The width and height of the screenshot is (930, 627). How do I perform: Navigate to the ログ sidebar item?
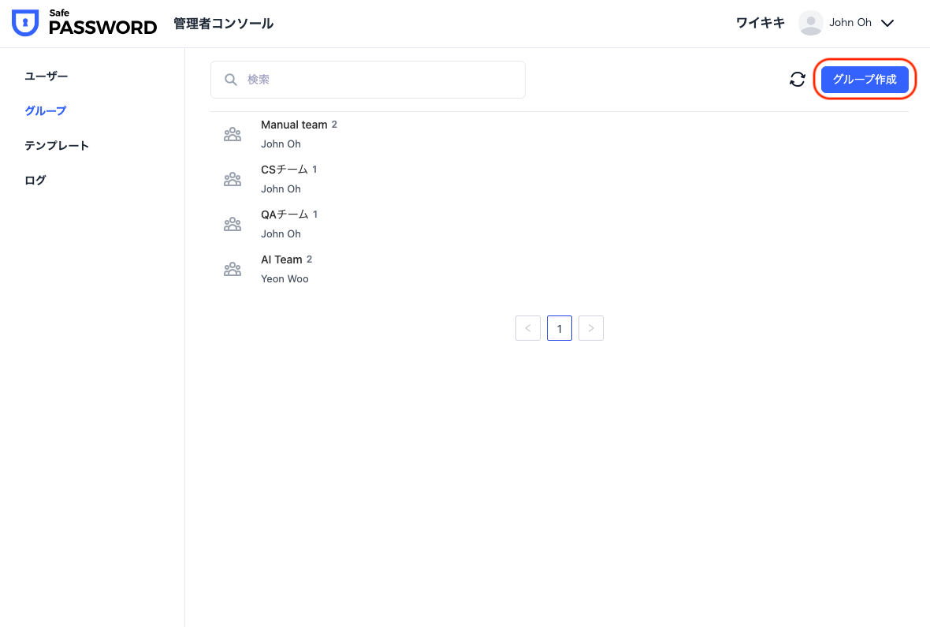35,180
